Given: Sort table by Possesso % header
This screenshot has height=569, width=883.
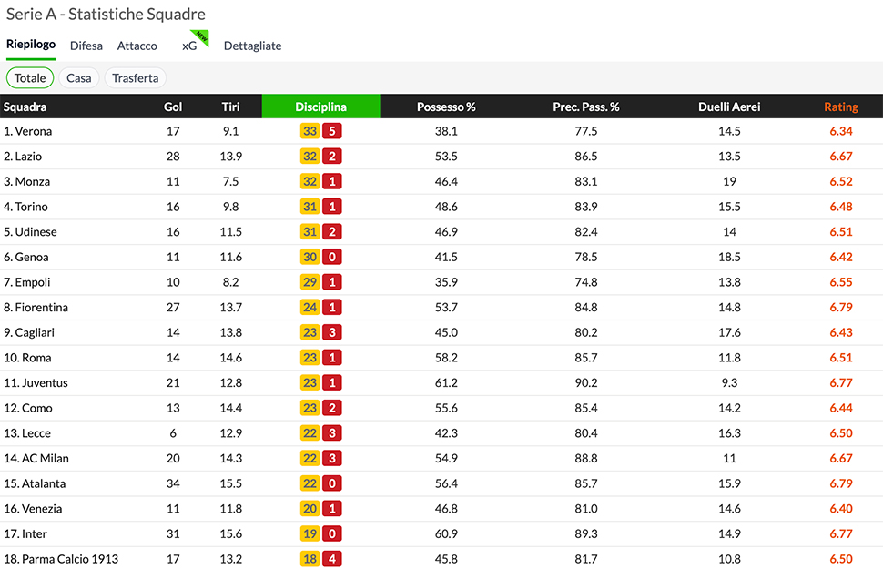Looking at the screenshot, I should (x=446, y=107).
